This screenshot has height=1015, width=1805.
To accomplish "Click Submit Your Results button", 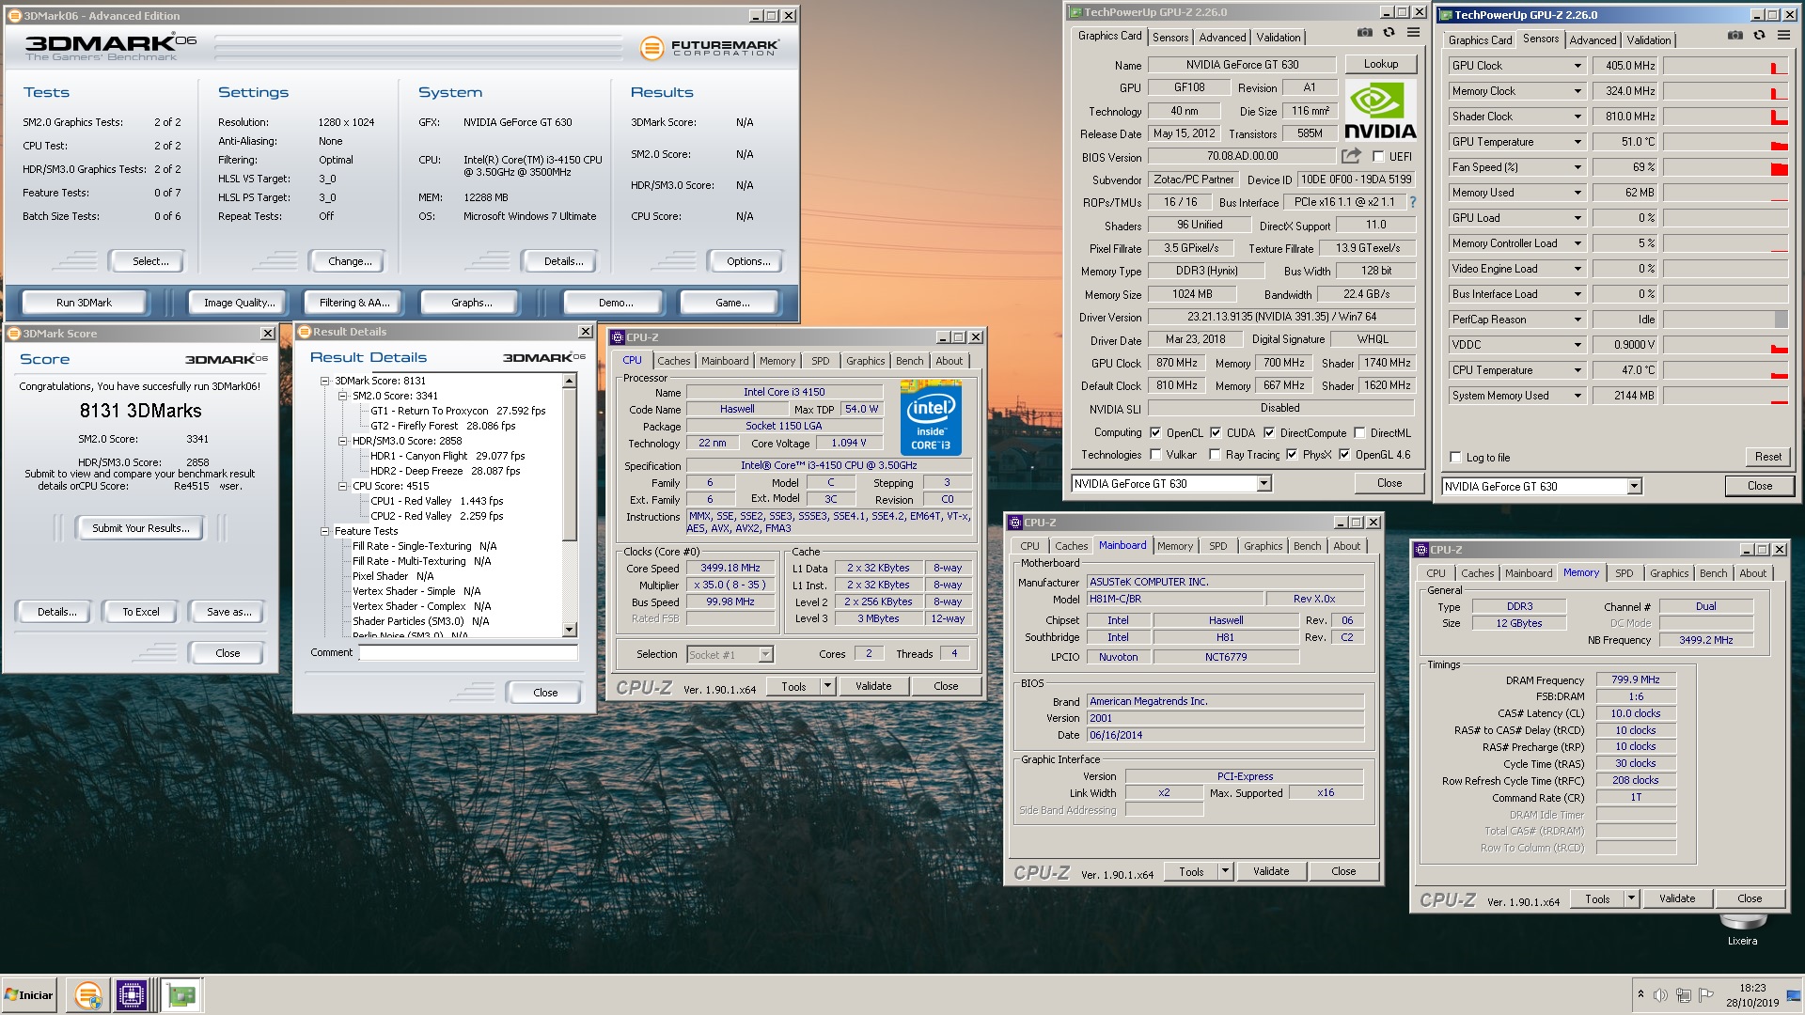I will pos(141,528).
